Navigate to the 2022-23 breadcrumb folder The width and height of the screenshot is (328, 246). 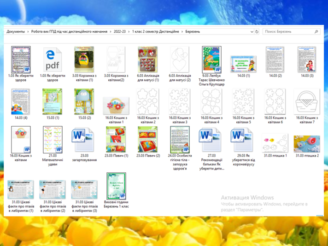[x=120, y=32]
